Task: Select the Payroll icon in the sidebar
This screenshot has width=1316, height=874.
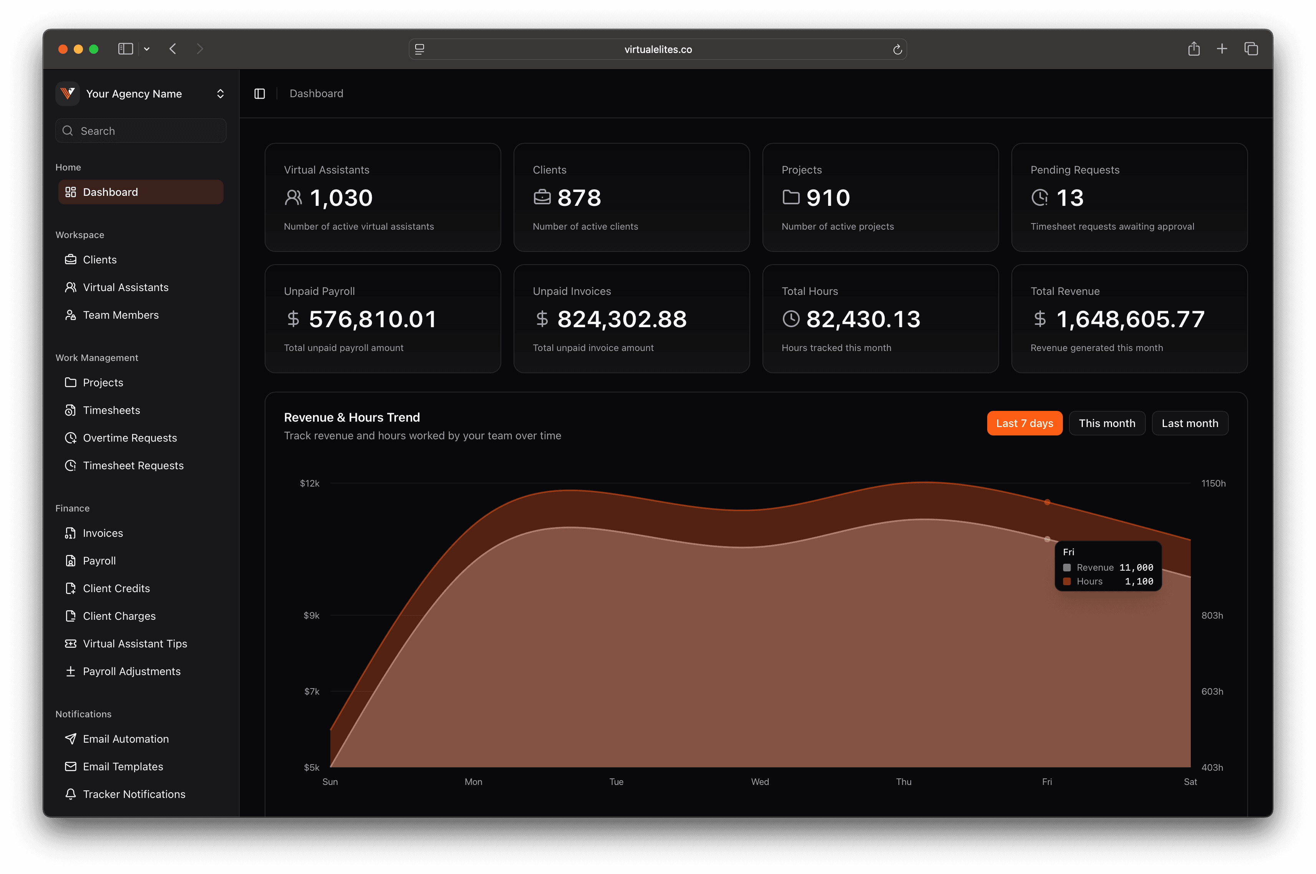Action: point(70,560)
